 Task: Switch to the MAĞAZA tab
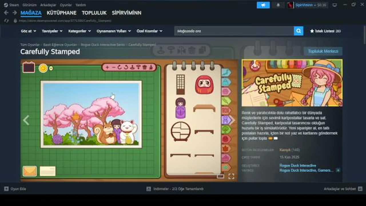pyautogui.click(x=31, y=13)
